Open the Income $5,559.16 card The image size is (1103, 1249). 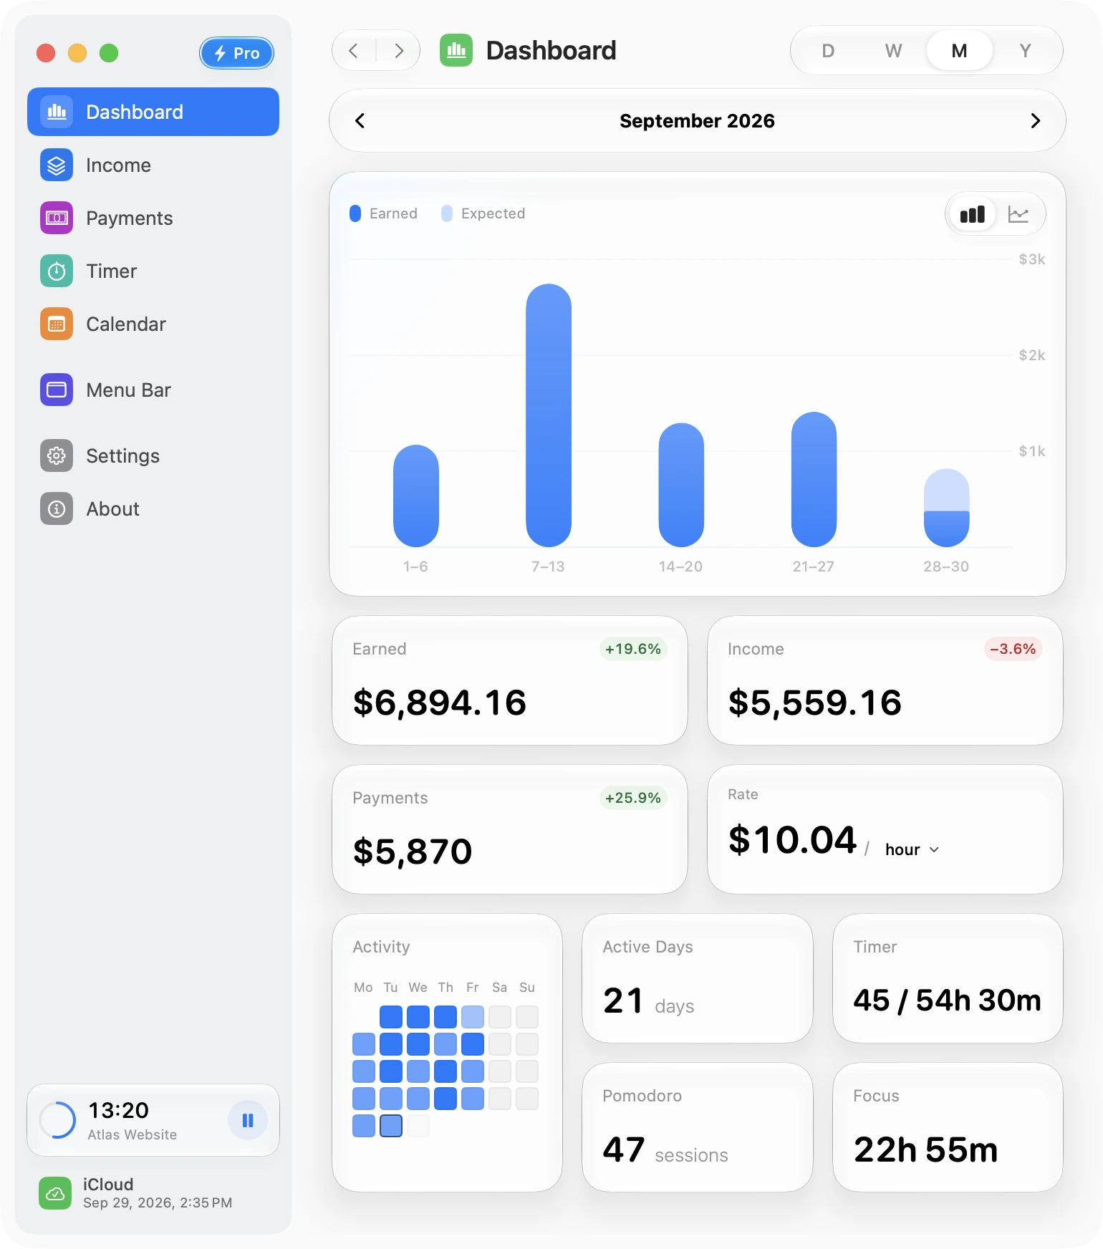[885, 680]
